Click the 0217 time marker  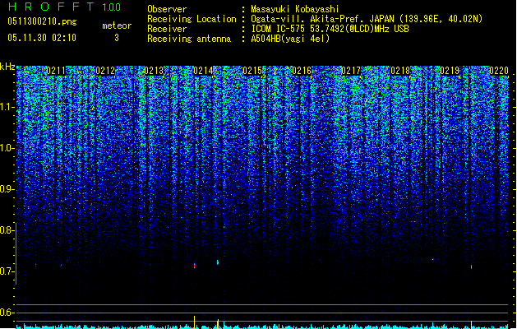point(351,71)
